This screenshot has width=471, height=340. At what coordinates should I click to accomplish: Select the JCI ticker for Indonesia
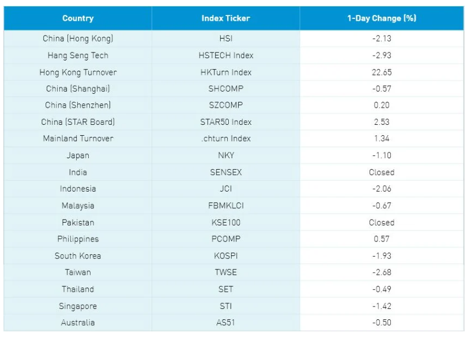(226, 189)
